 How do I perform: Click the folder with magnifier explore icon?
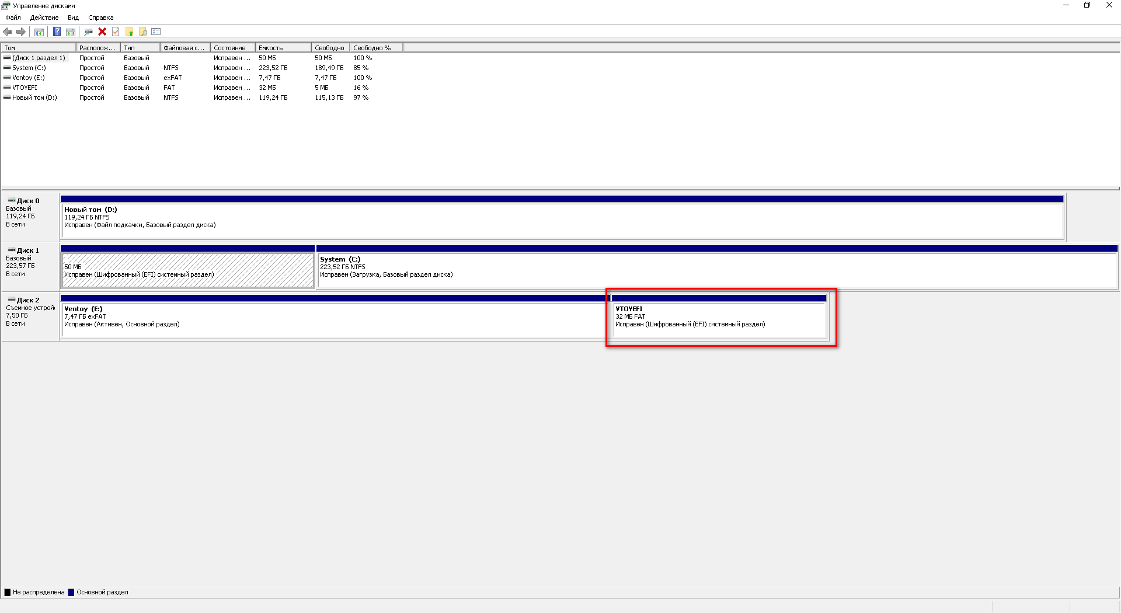[142, 32]
